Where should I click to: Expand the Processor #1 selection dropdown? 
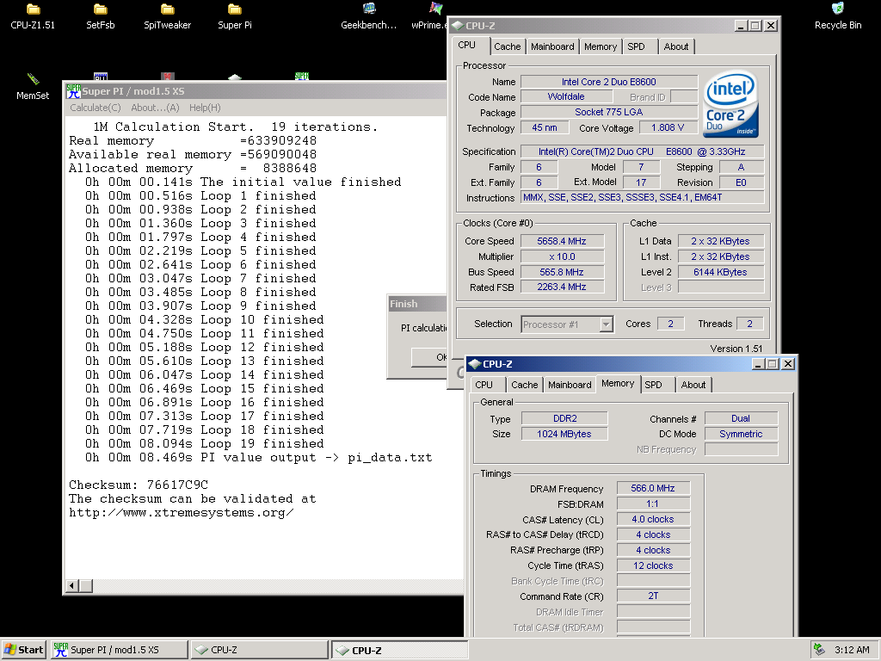606,324
